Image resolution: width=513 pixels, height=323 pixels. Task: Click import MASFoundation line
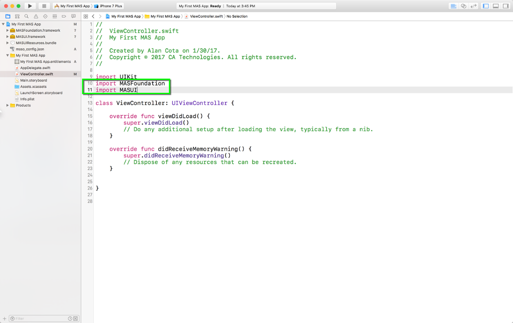click(x=130, y=83)
